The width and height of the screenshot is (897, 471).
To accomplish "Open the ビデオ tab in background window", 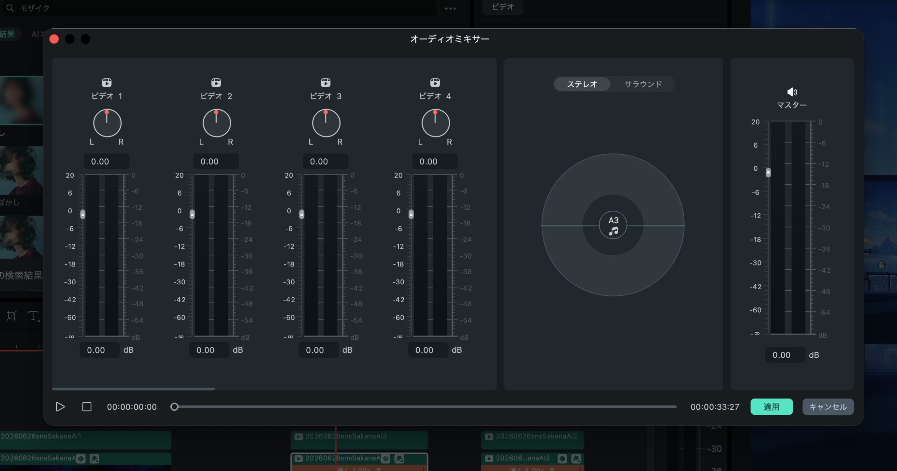I will pos(503,7).
